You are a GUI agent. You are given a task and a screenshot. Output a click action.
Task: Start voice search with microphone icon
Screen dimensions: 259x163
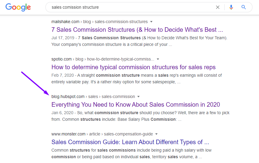[231, 7]
